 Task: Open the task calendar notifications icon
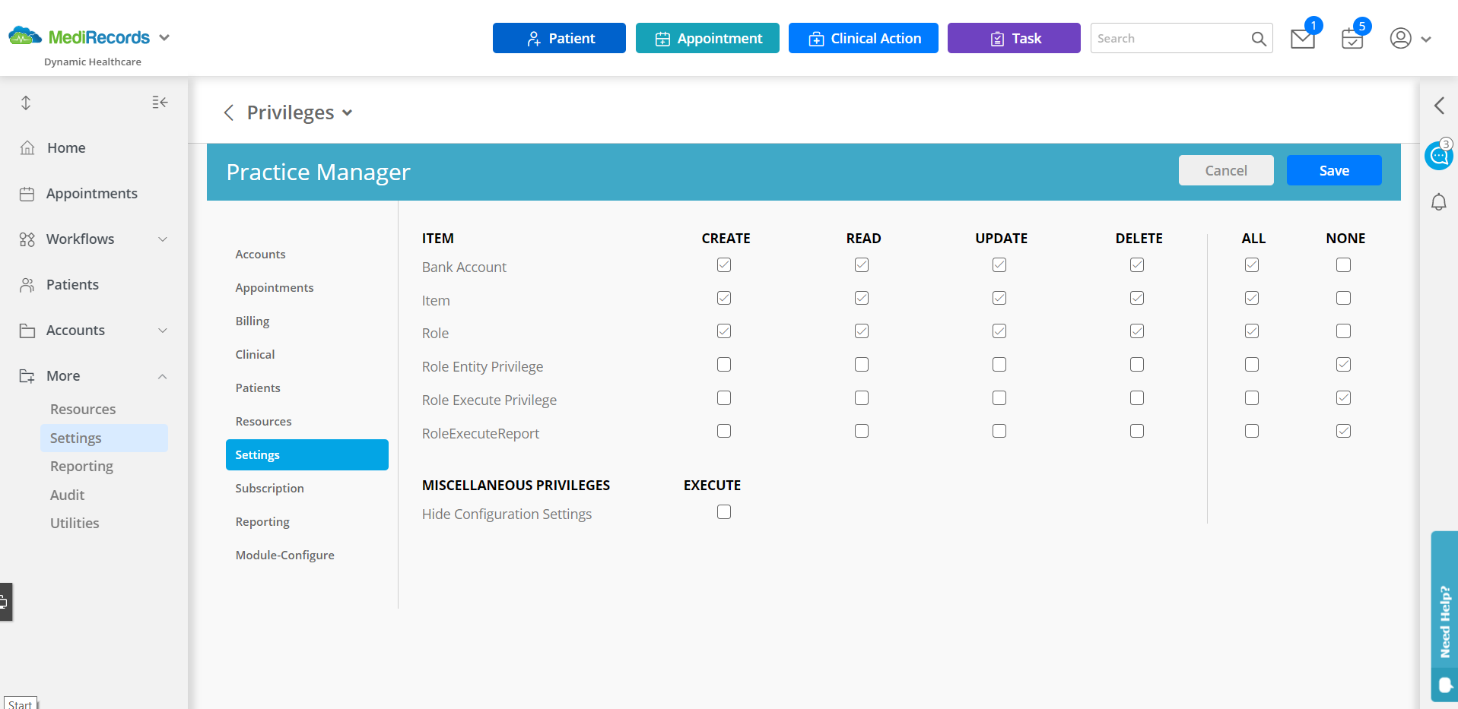click(x=1352, y=38)
